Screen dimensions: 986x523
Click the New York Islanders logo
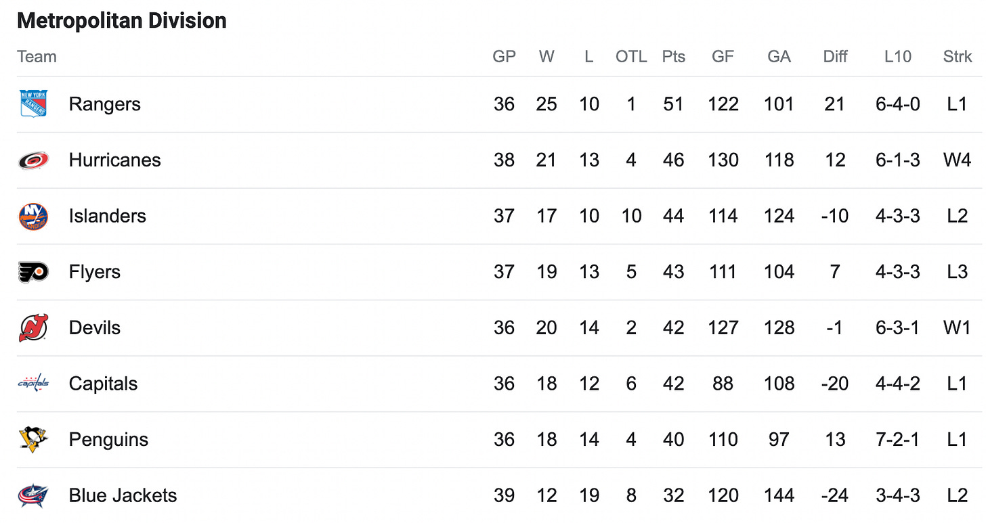coord(33,216)
